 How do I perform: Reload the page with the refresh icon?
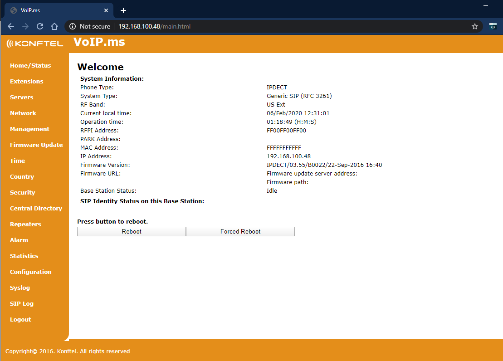coord(40,26)
